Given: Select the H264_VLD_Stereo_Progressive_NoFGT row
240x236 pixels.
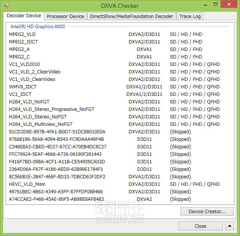Looking at the screenshot, I should click(52, 109).
